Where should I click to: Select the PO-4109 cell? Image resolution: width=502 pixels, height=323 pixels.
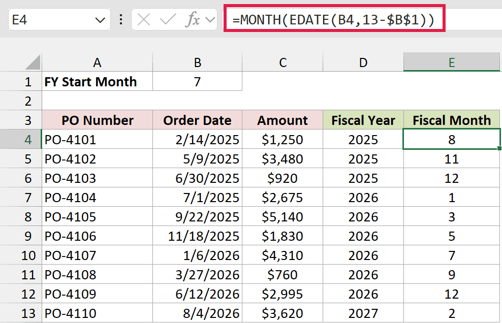98,294
